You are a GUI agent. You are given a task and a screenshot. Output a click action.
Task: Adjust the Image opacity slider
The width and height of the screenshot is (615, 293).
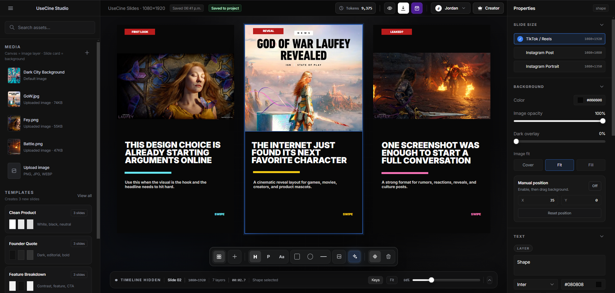click(559, 121)
